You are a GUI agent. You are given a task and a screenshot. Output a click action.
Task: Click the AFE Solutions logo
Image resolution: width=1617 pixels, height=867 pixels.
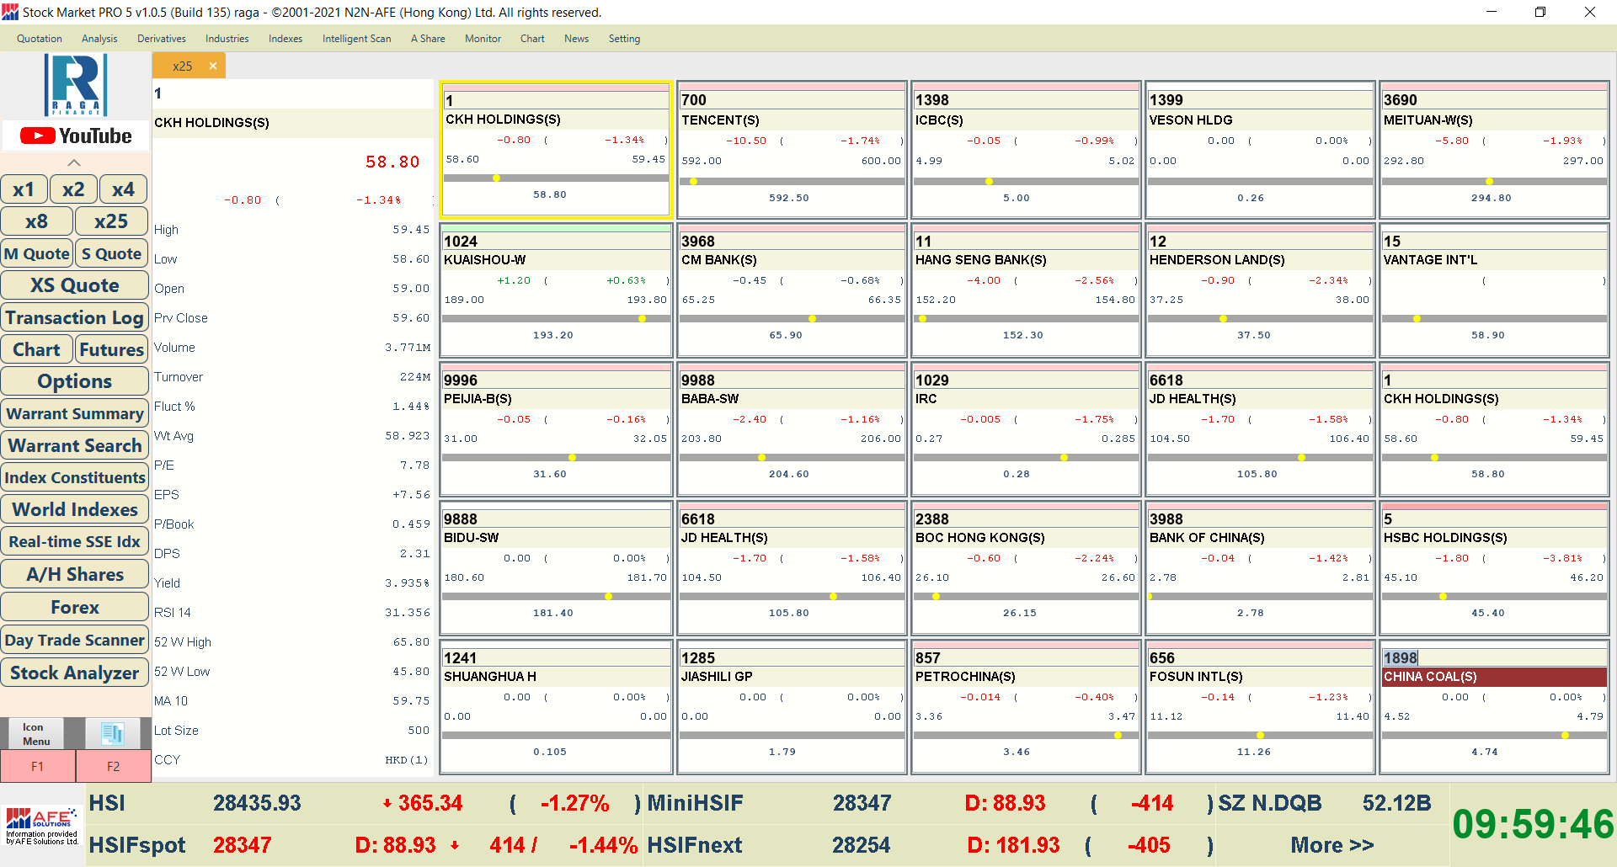42,825
